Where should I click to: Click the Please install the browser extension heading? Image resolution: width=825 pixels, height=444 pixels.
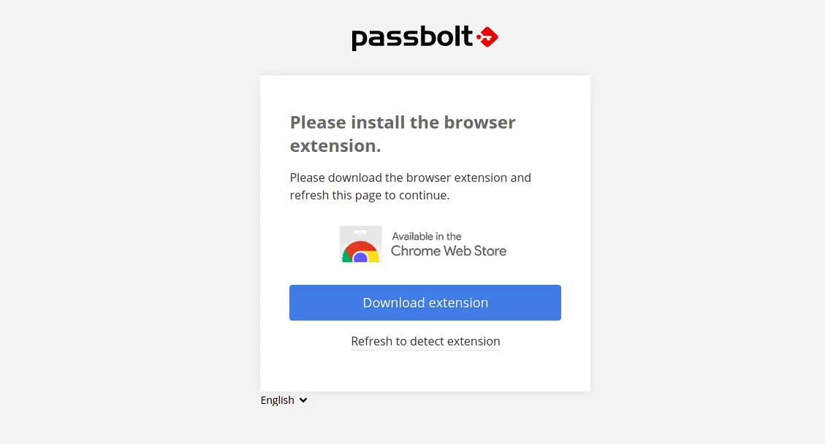coord(403,134)
